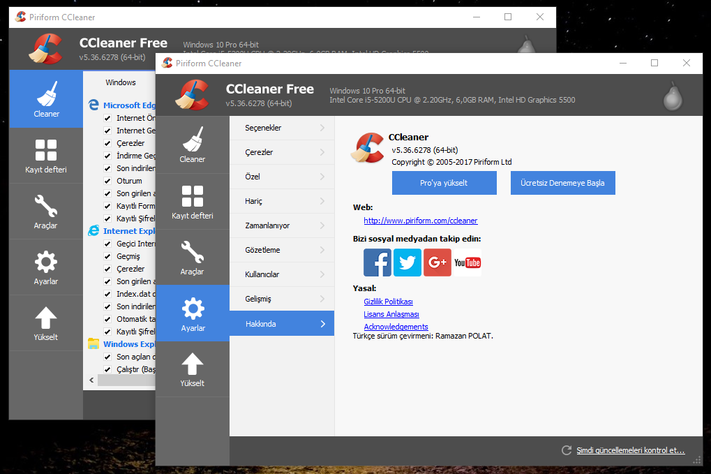The image size is (711, 474).
Task: Uncheck Çerezler under Internet Explorer
Action: [107, 269]
